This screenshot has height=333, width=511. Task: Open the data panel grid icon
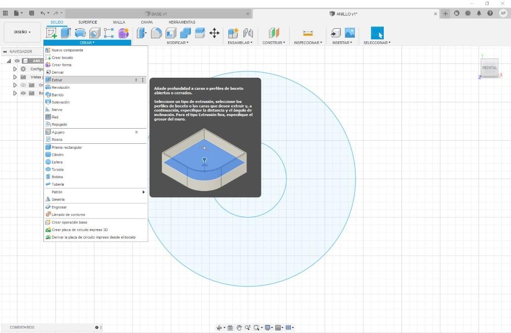(5, 13)
